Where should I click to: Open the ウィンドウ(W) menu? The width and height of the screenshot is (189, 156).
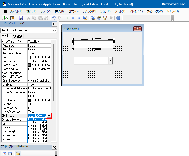(x=155, y=11)
